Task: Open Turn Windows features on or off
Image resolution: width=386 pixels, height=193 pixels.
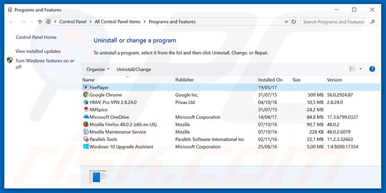Action: (45, 64)
